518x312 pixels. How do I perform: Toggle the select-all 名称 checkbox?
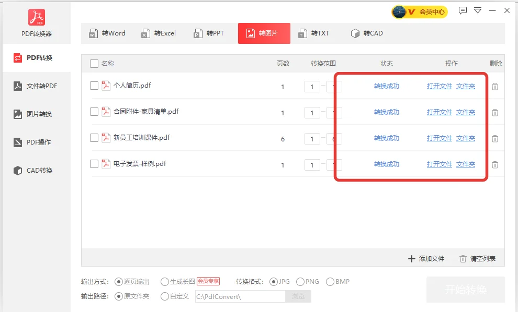pos(94,64)
